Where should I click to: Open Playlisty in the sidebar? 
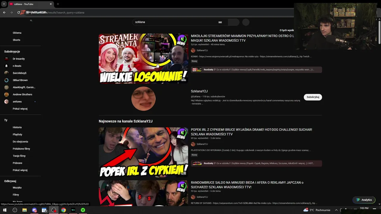(18, 134)
